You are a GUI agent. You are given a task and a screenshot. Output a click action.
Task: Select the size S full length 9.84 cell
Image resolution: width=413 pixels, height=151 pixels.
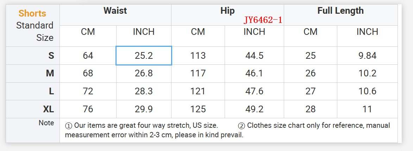click(x=367, y=56)
